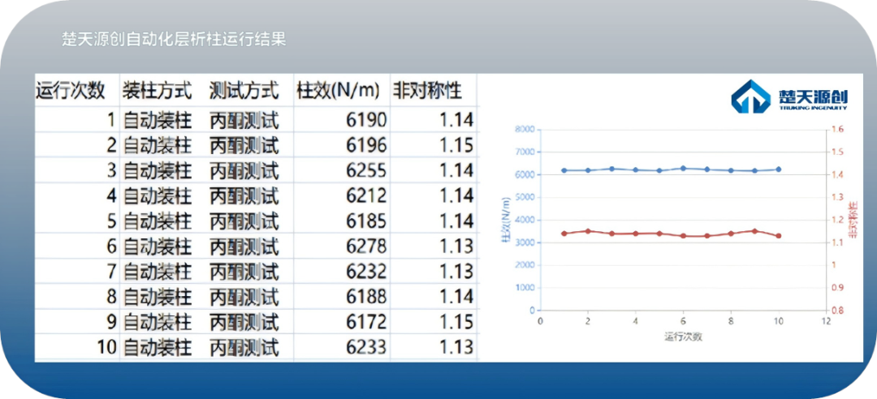Click 自动装柱 in run 10 row
The height and width of the screenshot is (399, 877).
tap(158, 348)
